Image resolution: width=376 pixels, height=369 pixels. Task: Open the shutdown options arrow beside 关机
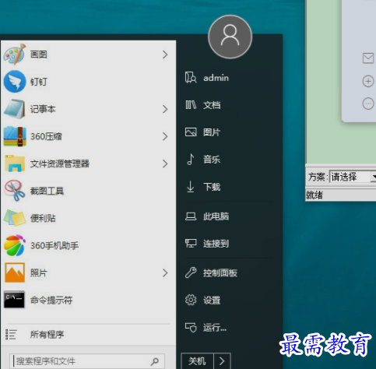[222, 361]
